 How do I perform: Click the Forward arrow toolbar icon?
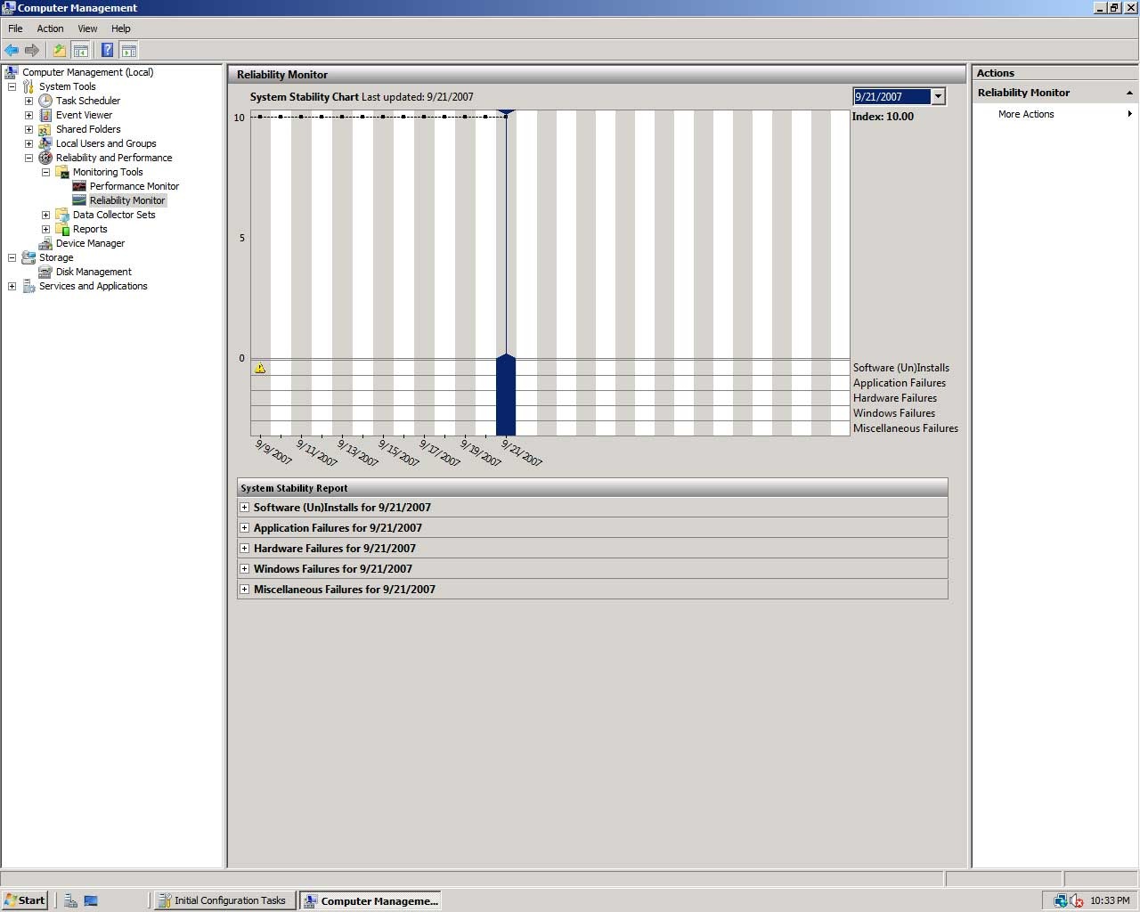tap(32, 51)
